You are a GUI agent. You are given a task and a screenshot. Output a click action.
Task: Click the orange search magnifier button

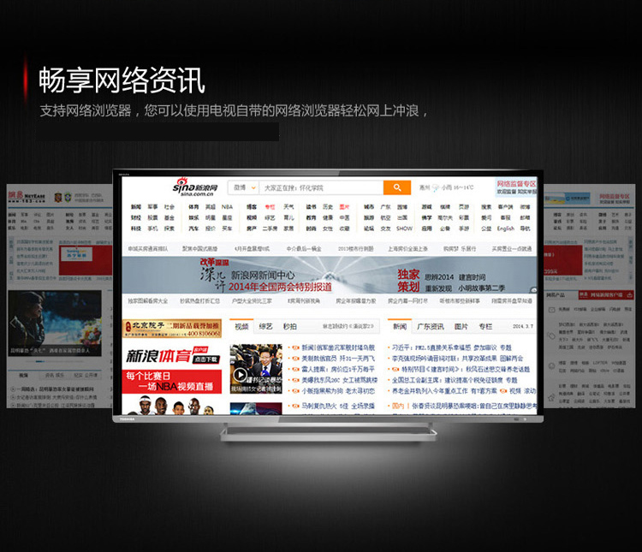coord(396,187)
